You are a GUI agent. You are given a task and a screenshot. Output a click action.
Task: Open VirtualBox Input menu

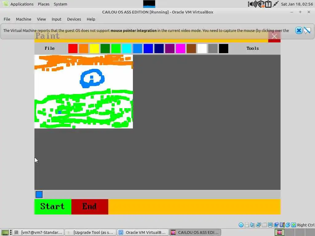click(57, 19)
